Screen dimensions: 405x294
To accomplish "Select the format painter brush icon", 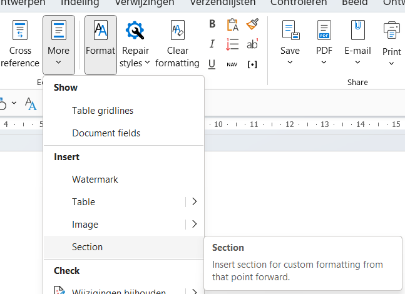I will (x=252, y=24).
